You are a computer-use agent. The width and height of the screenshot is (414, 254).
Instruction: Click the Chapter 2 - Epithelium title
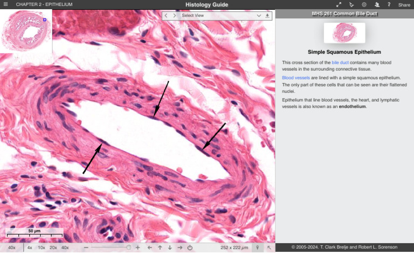pos(44,4)
